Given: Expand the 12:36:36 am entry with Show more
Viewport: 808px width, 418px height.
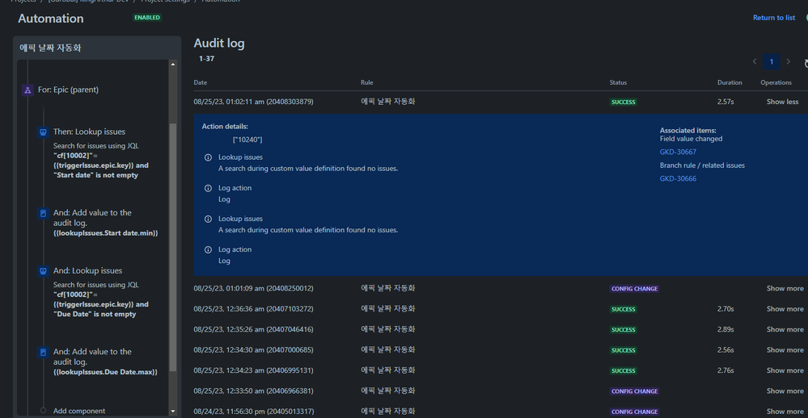Looking at the screenshot, I should tap(785, 309).
